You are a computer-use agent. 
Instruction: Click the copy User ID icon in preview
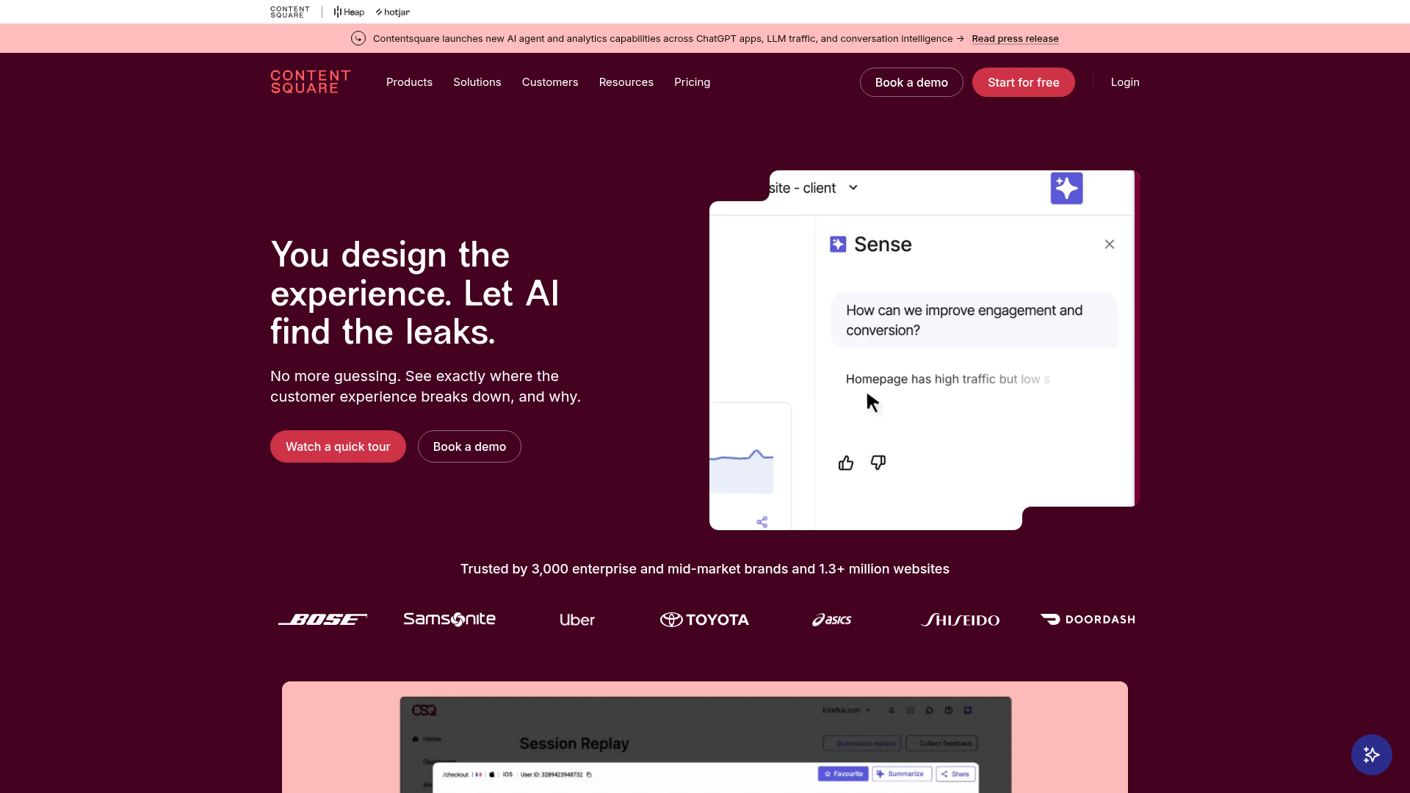[589, 774]
